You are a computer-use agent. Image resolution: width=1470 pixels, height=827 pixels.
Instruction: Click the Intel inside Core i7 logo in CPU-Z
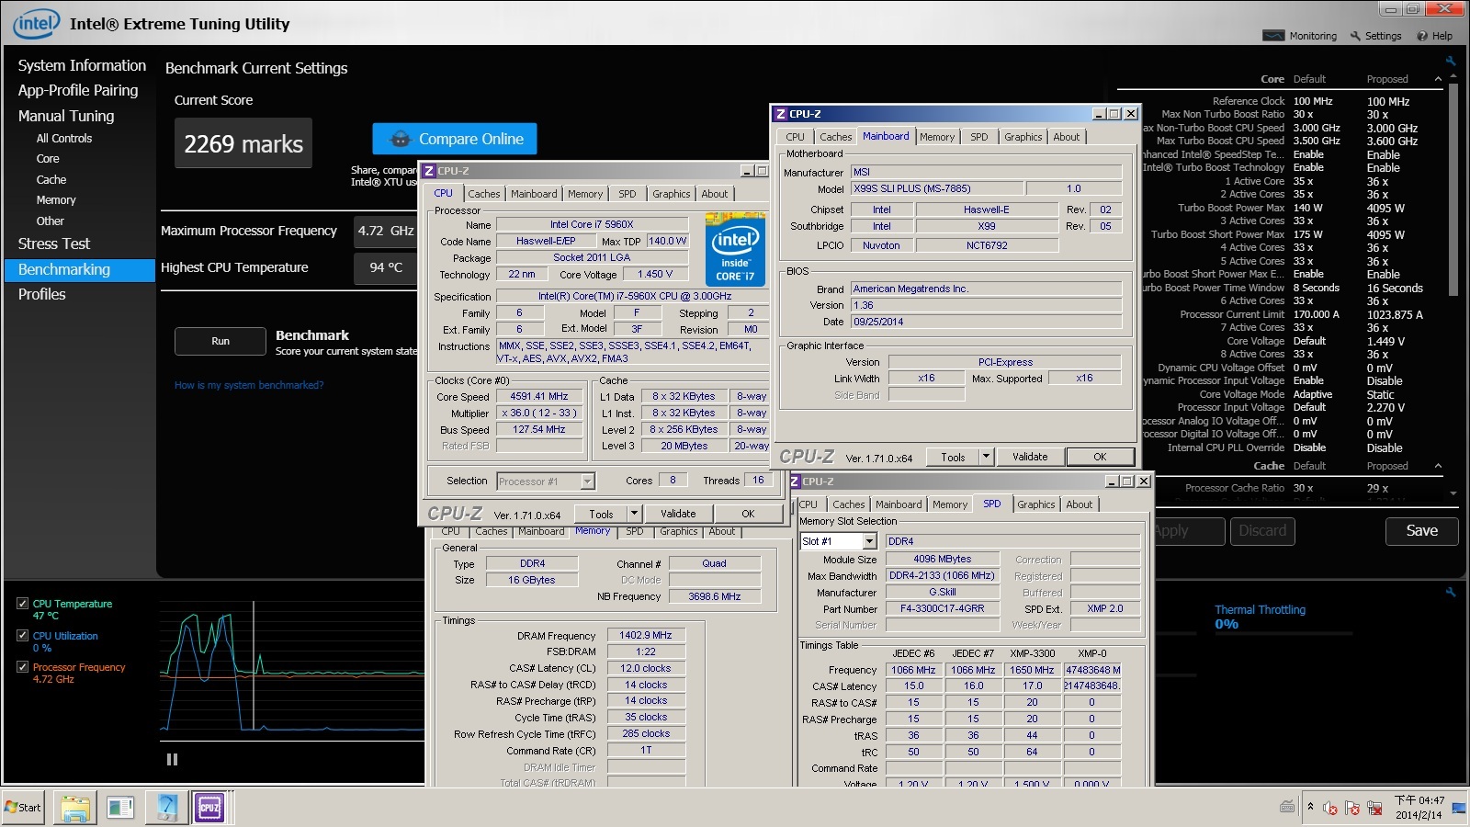coord(735,249)
